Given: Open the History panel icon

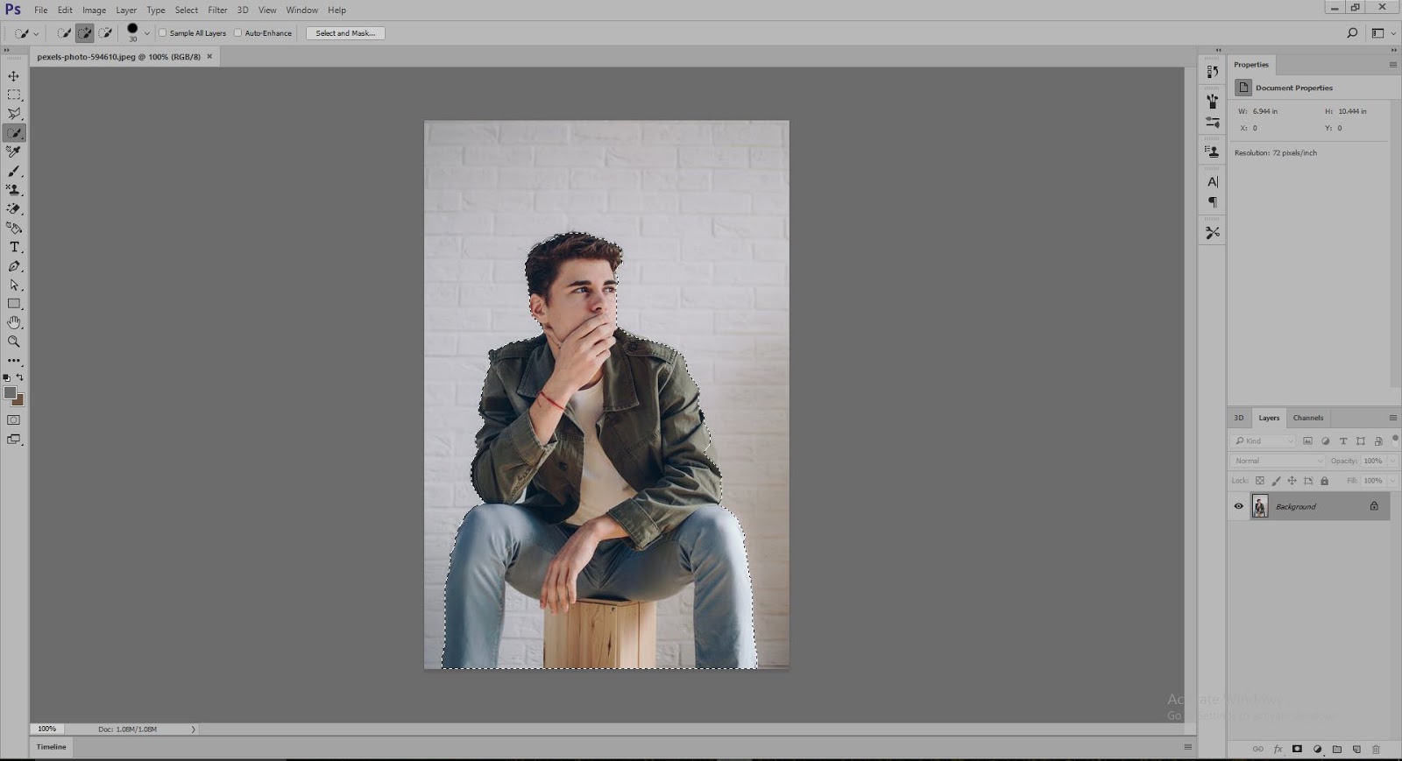Looking at the screenshot, I should [1213, 72].
